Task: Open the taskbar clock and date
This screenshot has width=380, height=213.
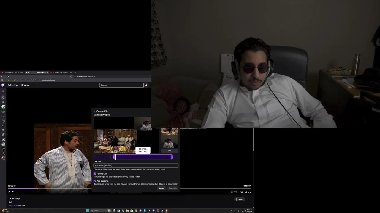Action: (250, 211)
